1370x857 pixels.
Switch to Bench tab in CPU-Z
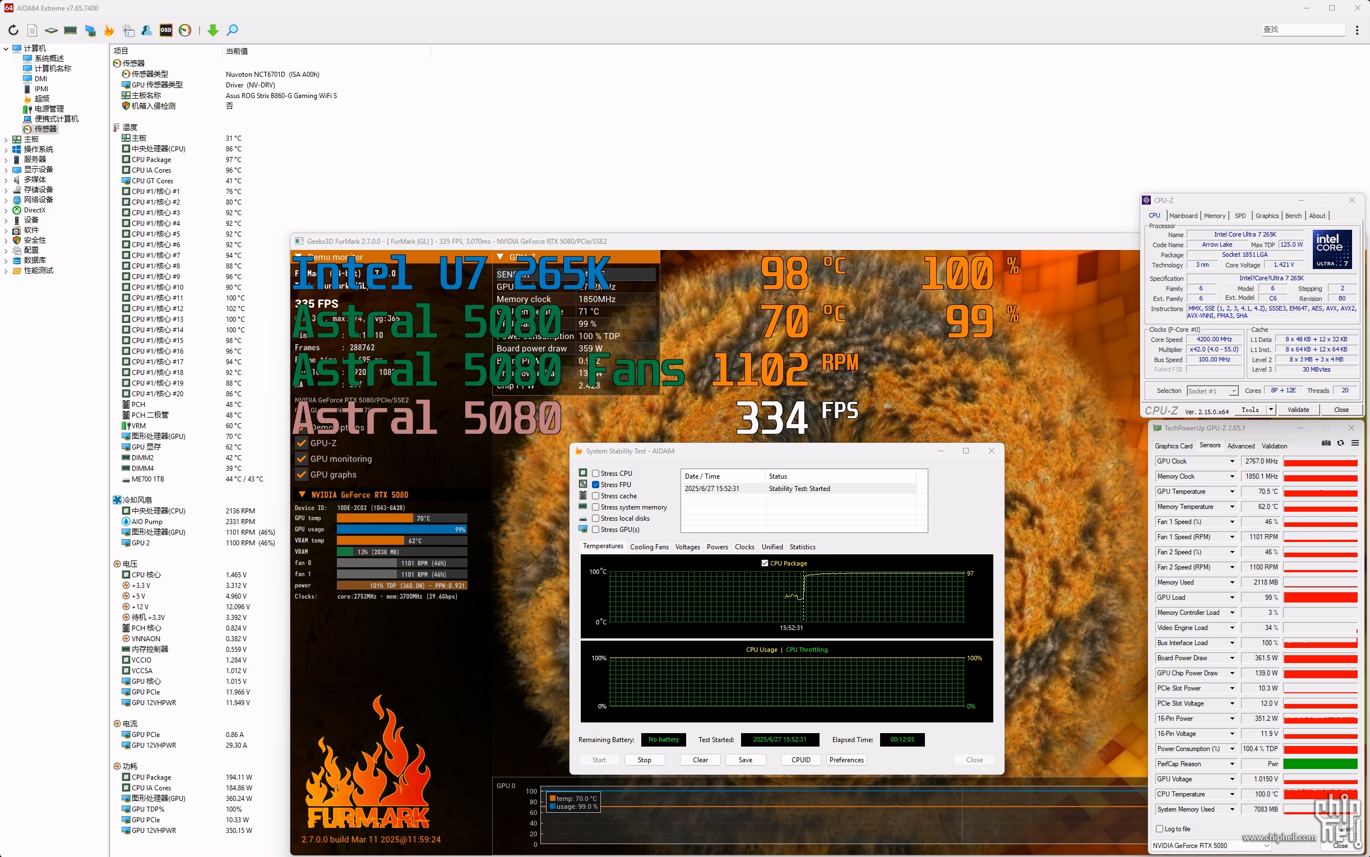(x=1293, y=215)
